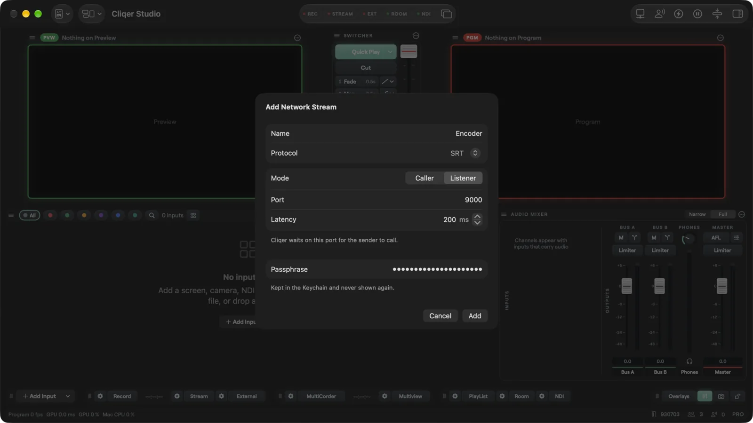Click the display monitor icon in top toolbar

[x=640, y=14]
